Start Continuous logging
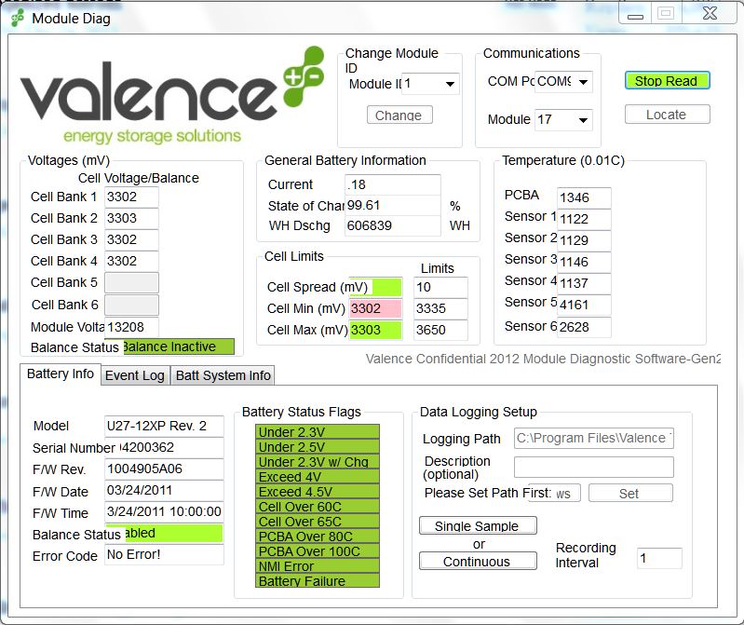Screen dimensions: 744x625 [478, 561]
